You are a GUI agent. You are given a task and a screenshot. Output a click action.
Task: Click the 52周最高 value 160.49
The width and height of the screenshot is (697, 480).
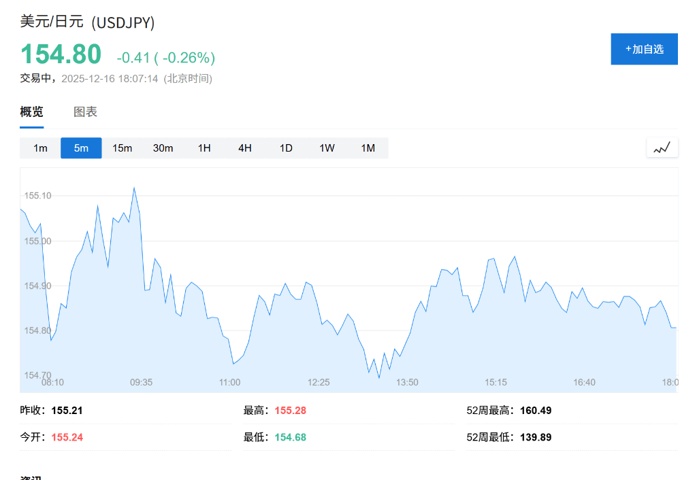click(x=536, y=411)
